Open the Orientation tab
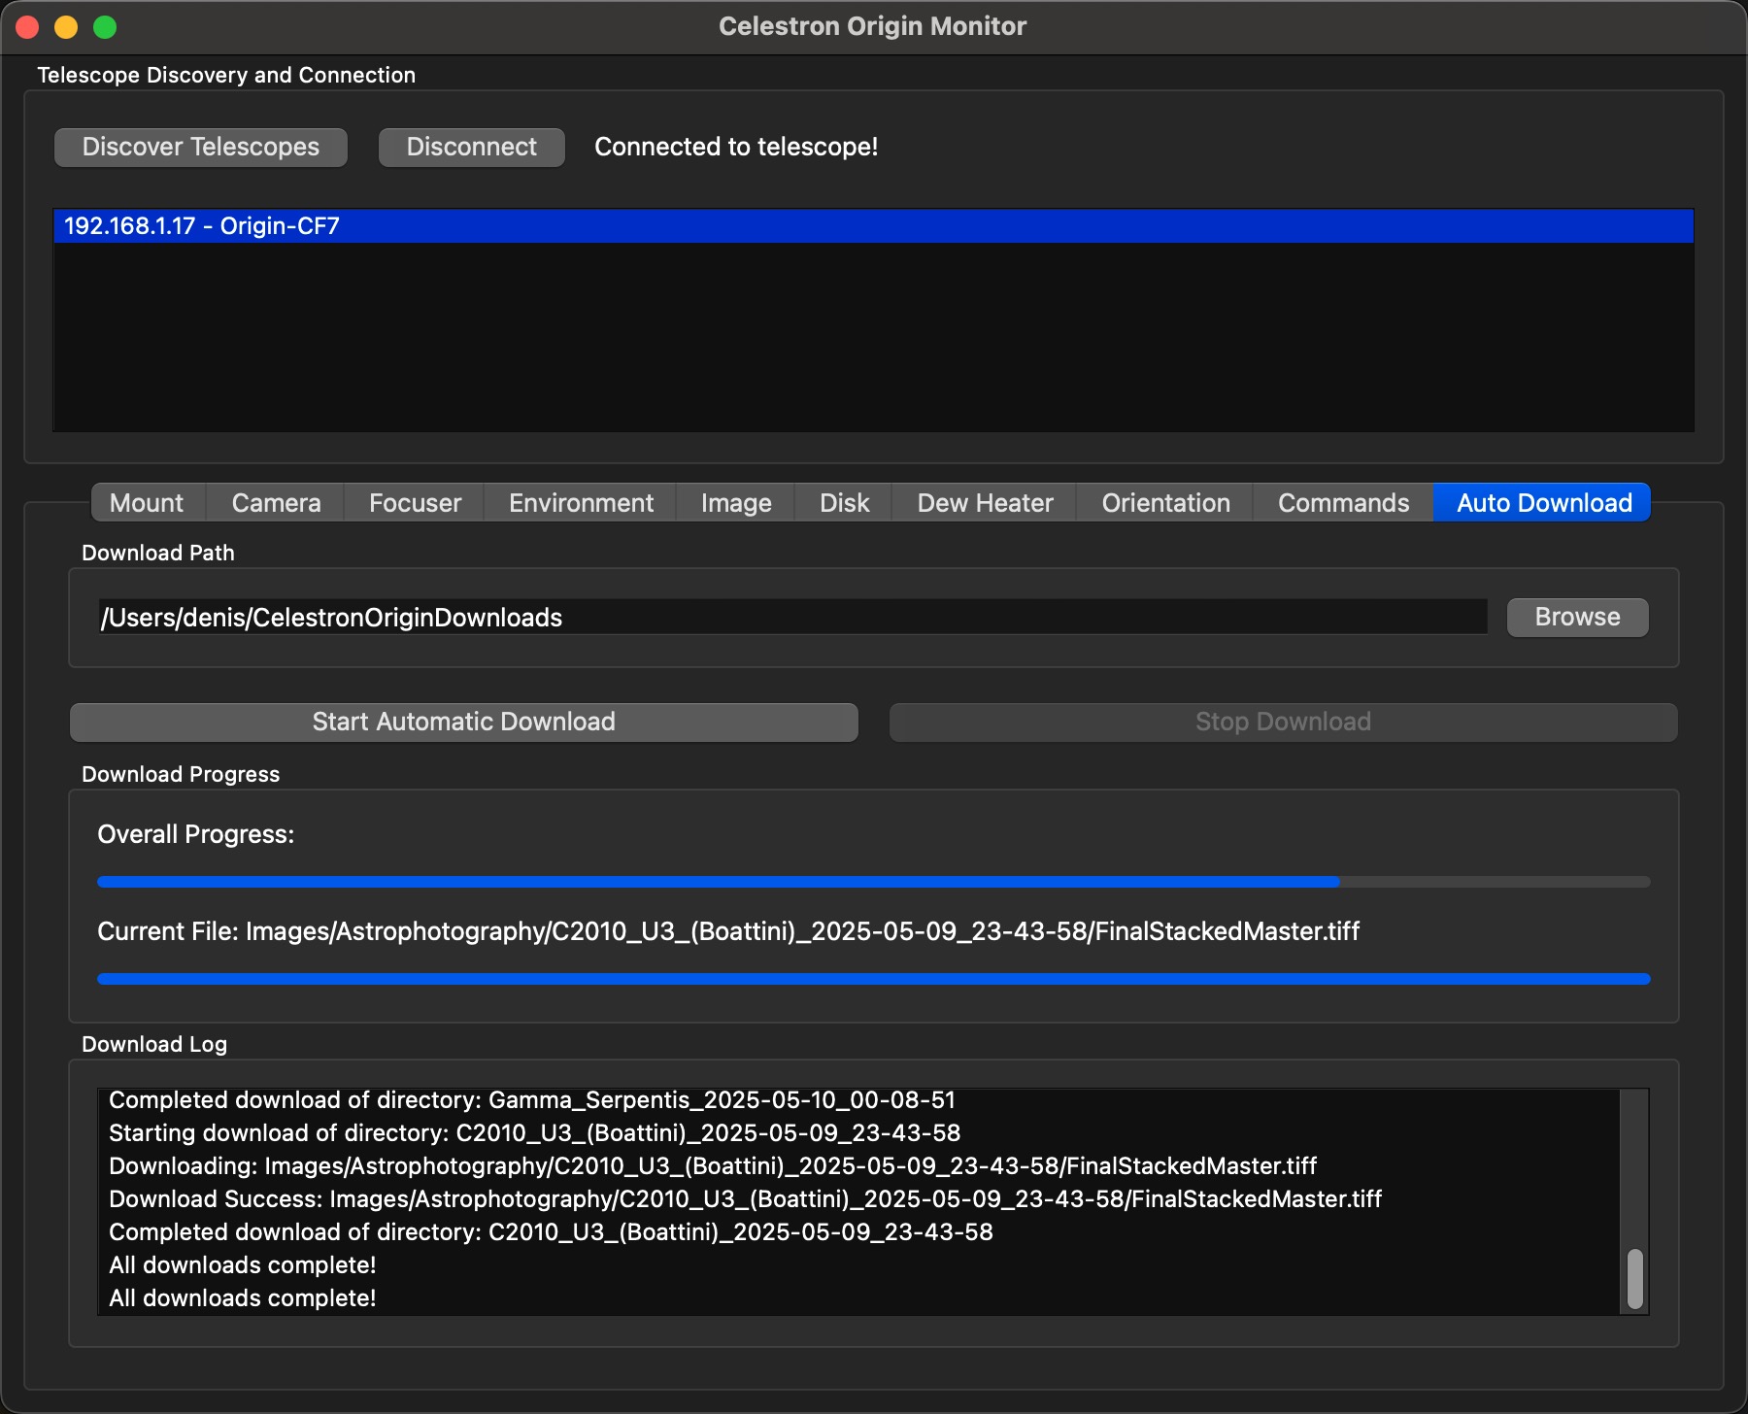Screen dimensions: 1748x1414 click(1165, 503)
